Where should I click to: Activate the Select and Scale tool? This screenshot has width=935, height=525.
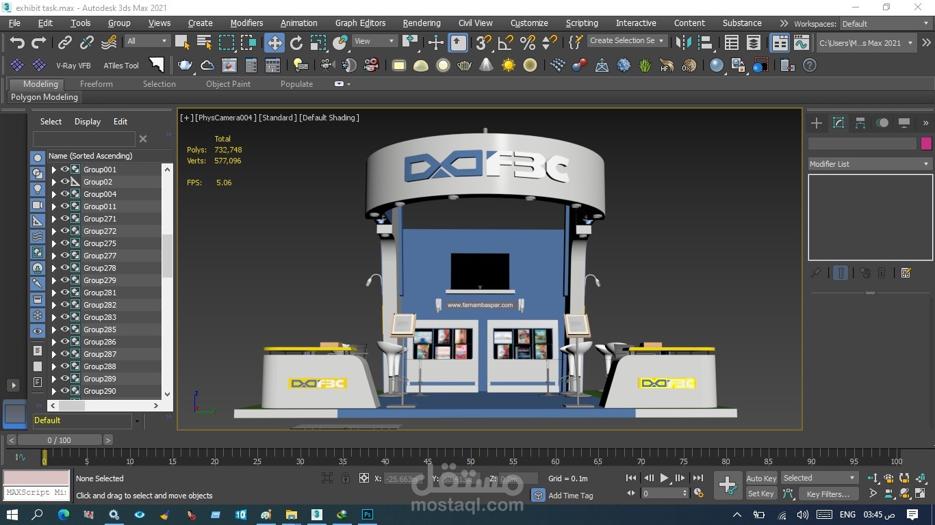click(318, 43)
